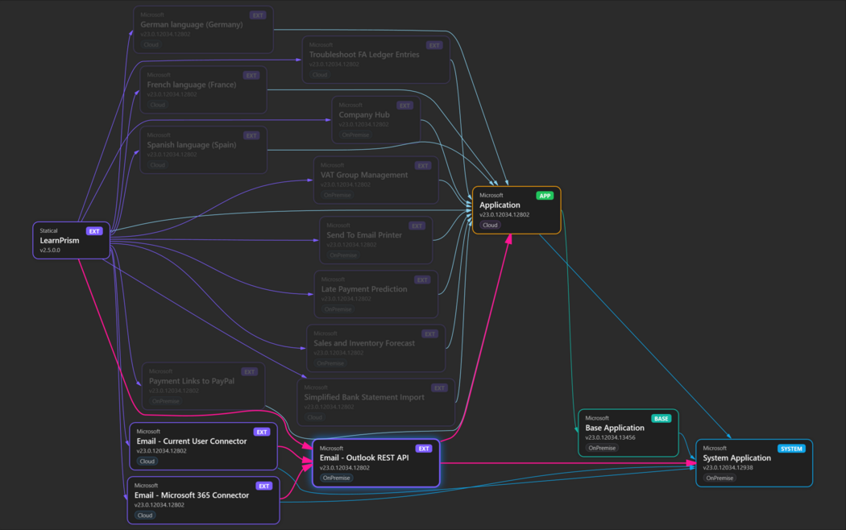The height and width of the screenshot is (530, 846).
Task: Select the Send To Email Printer node
Action: 376,241
